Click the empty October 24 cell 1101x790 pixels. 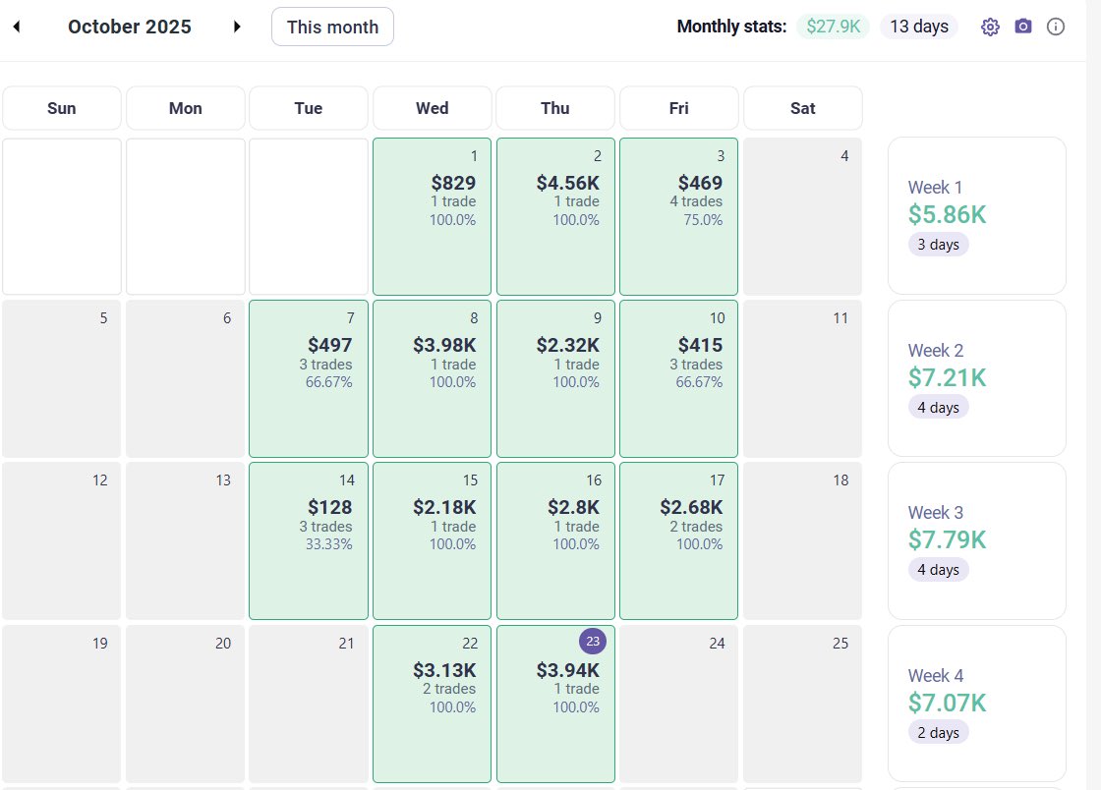[679, 704]
